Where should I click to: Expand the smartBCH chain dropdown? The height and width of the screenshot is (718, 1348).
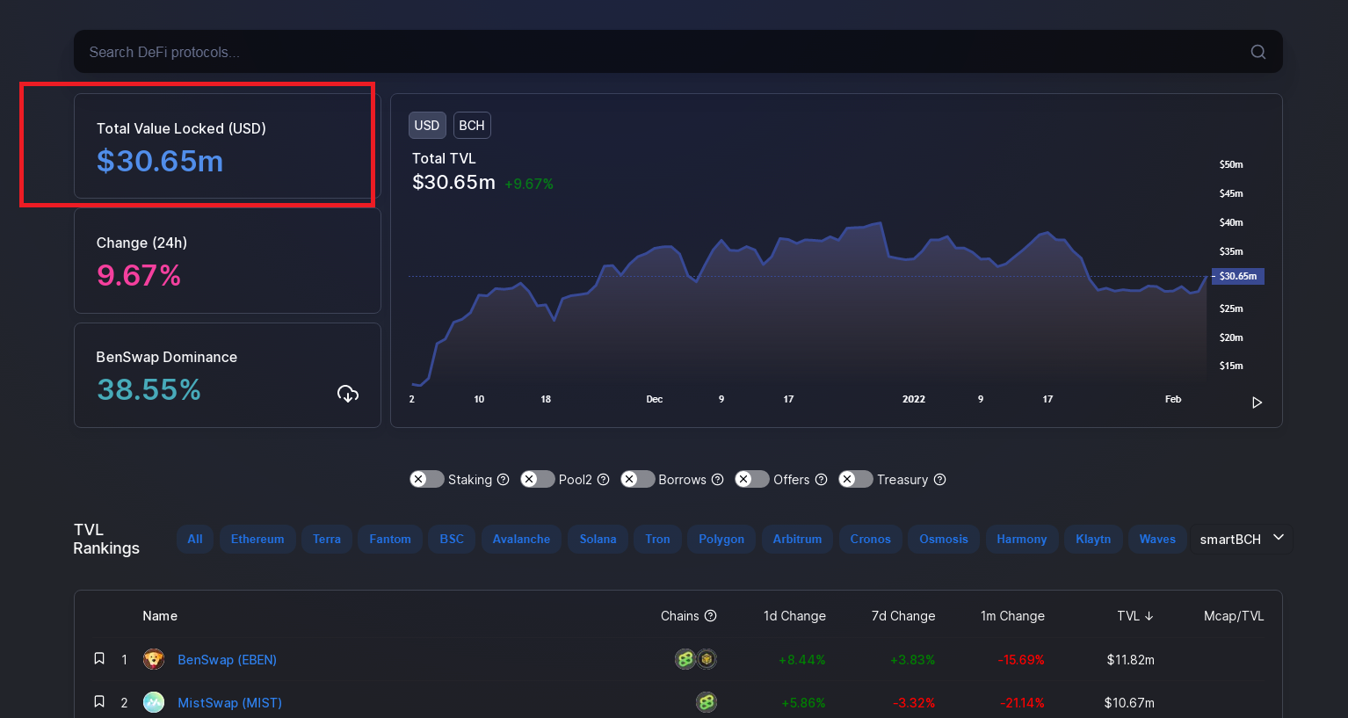1242,539
